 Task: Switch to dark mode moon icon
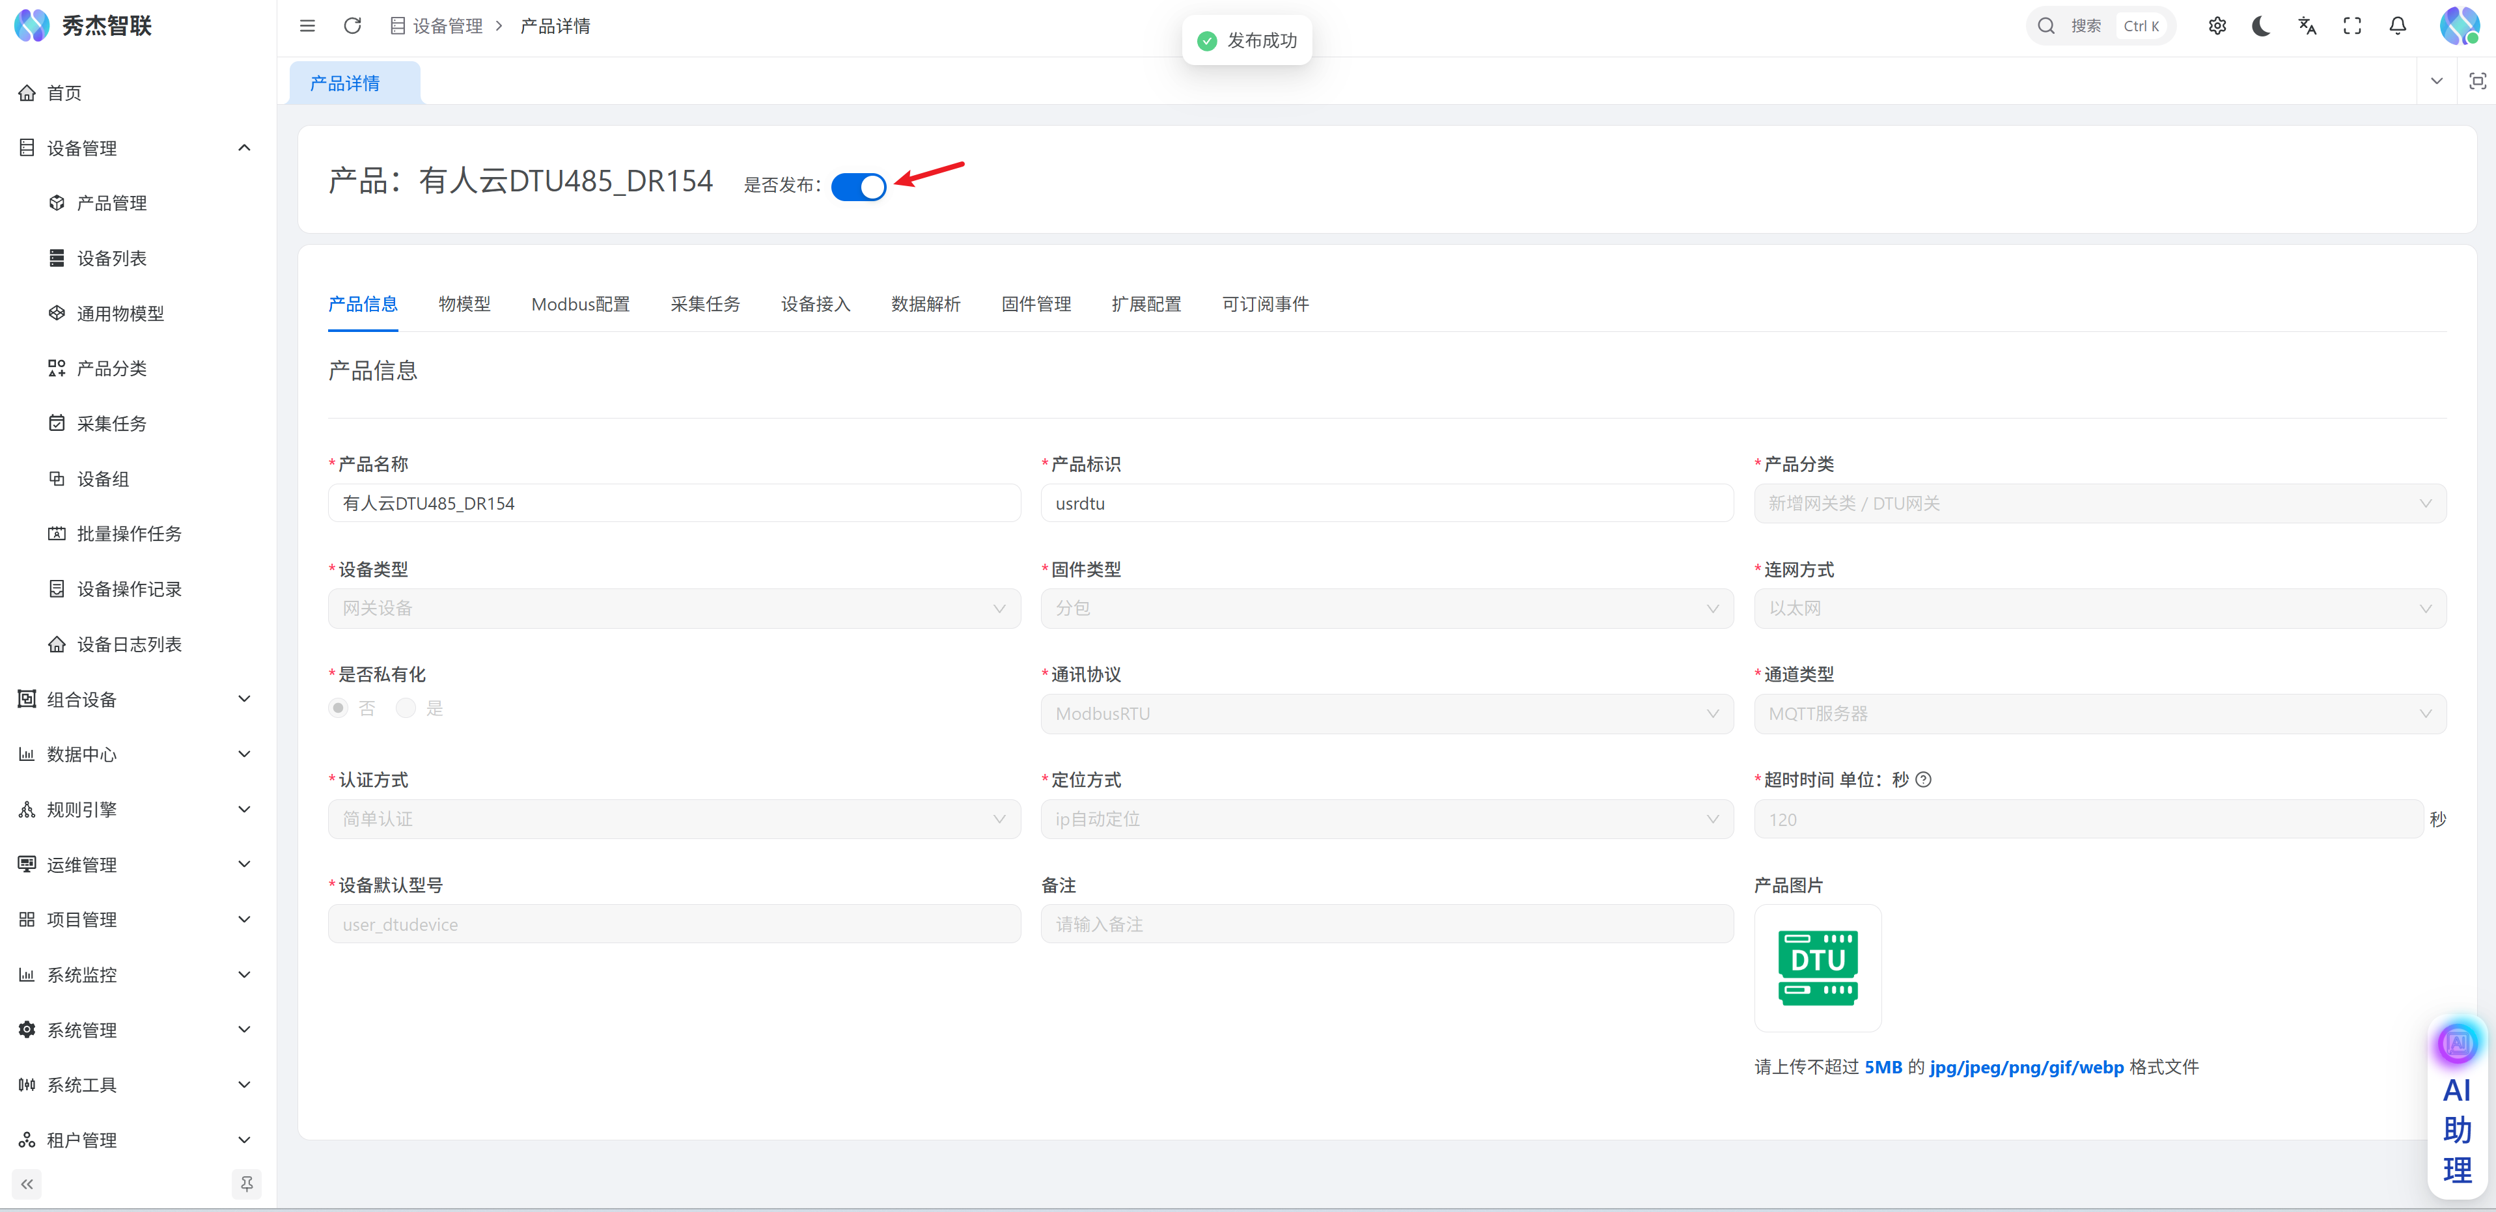(2262, 26)
